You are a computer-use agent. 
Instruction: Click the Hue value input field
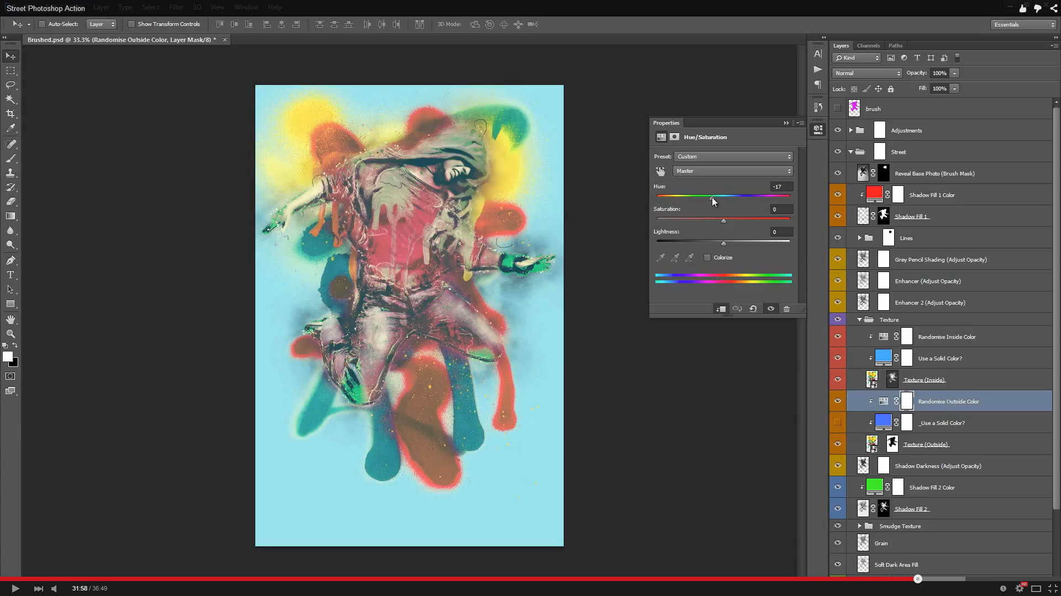click(781, 187)
